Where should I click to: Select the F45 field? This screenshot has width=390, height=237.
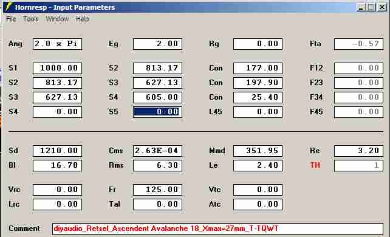(358, 112)
